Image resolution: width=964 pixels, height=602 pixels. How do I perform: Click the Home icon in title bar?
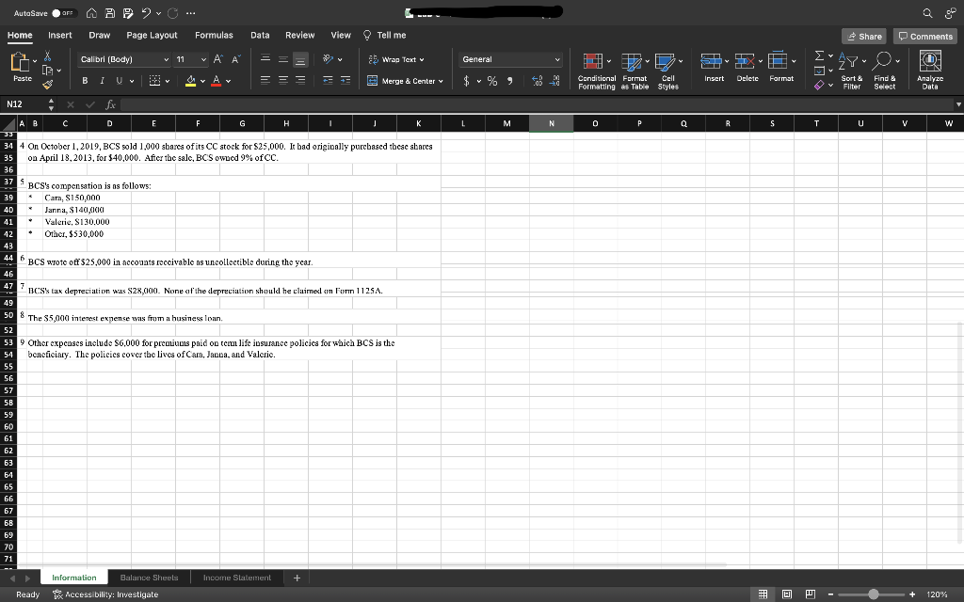(91, 13)
